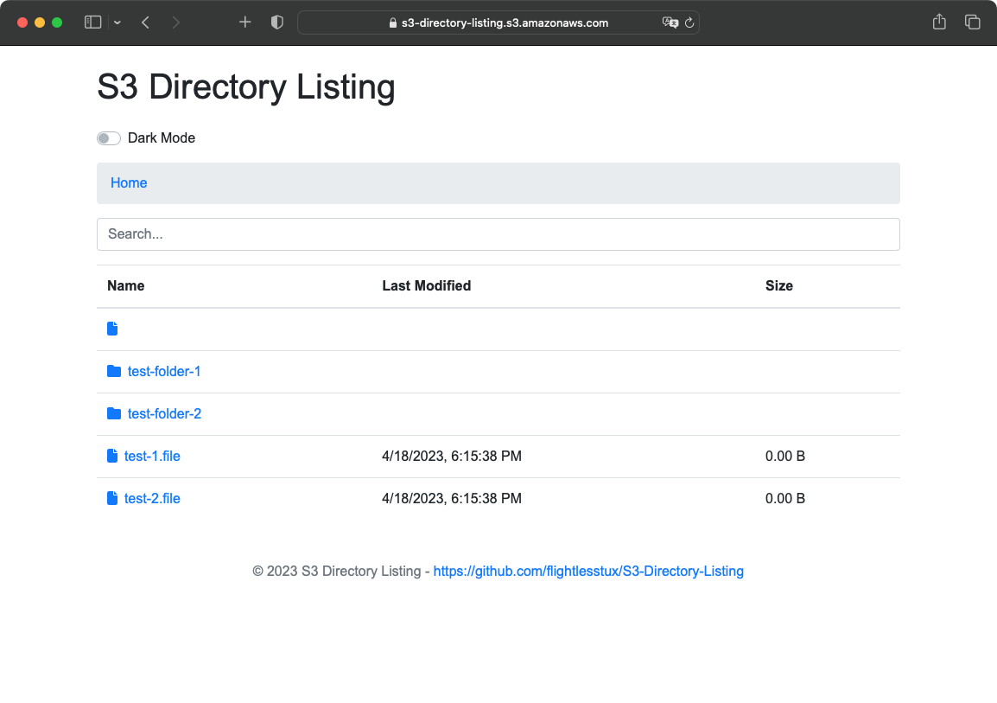Click the translate page icon

click(670, 22)
